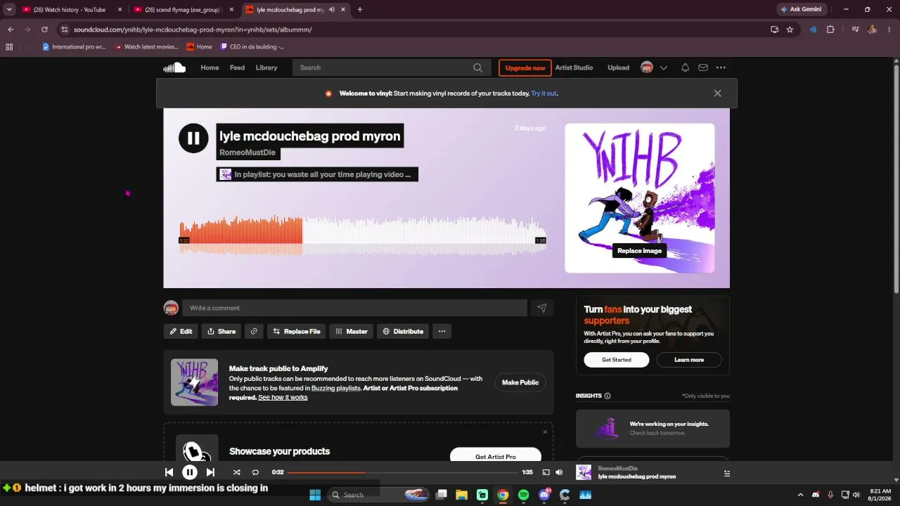Copy the track link icon
900x506 pixels.
254,331
